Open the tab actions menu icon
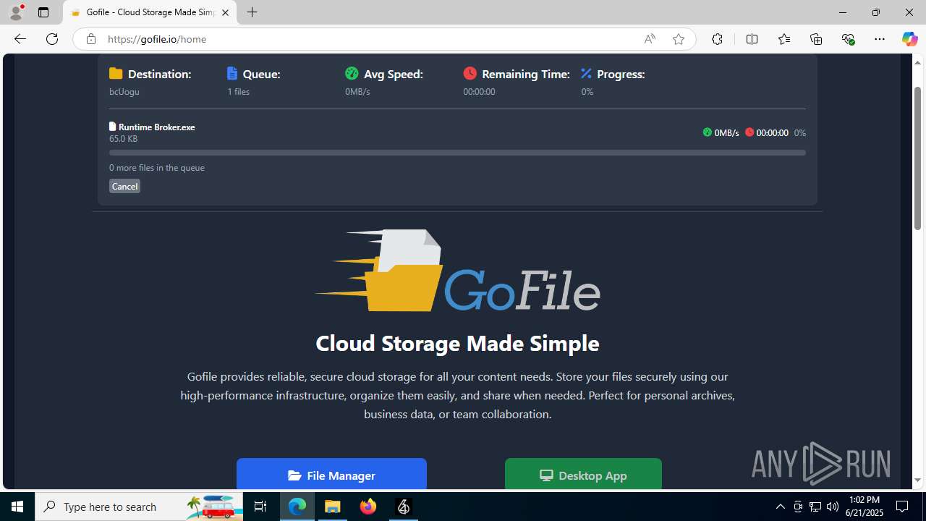This screenshot has height=521, width=926. click(x=43, y=12)
